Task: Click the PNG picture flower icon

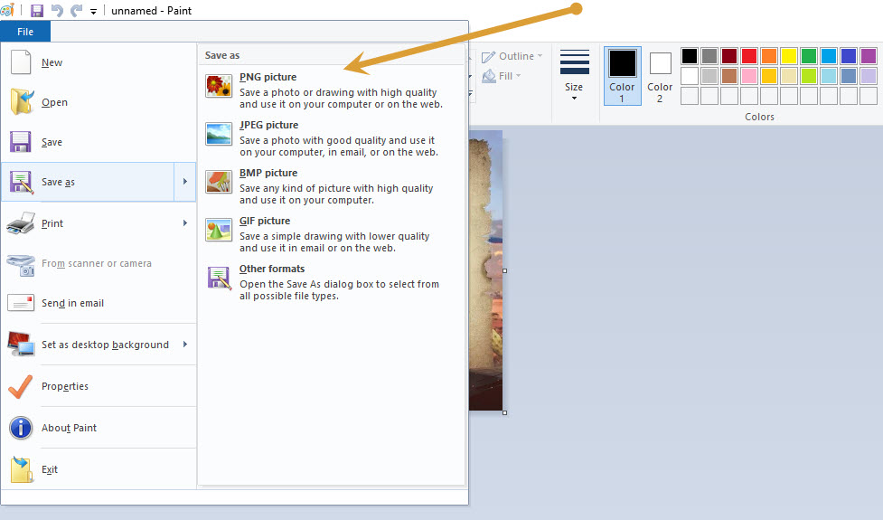Action: [219, 86]
